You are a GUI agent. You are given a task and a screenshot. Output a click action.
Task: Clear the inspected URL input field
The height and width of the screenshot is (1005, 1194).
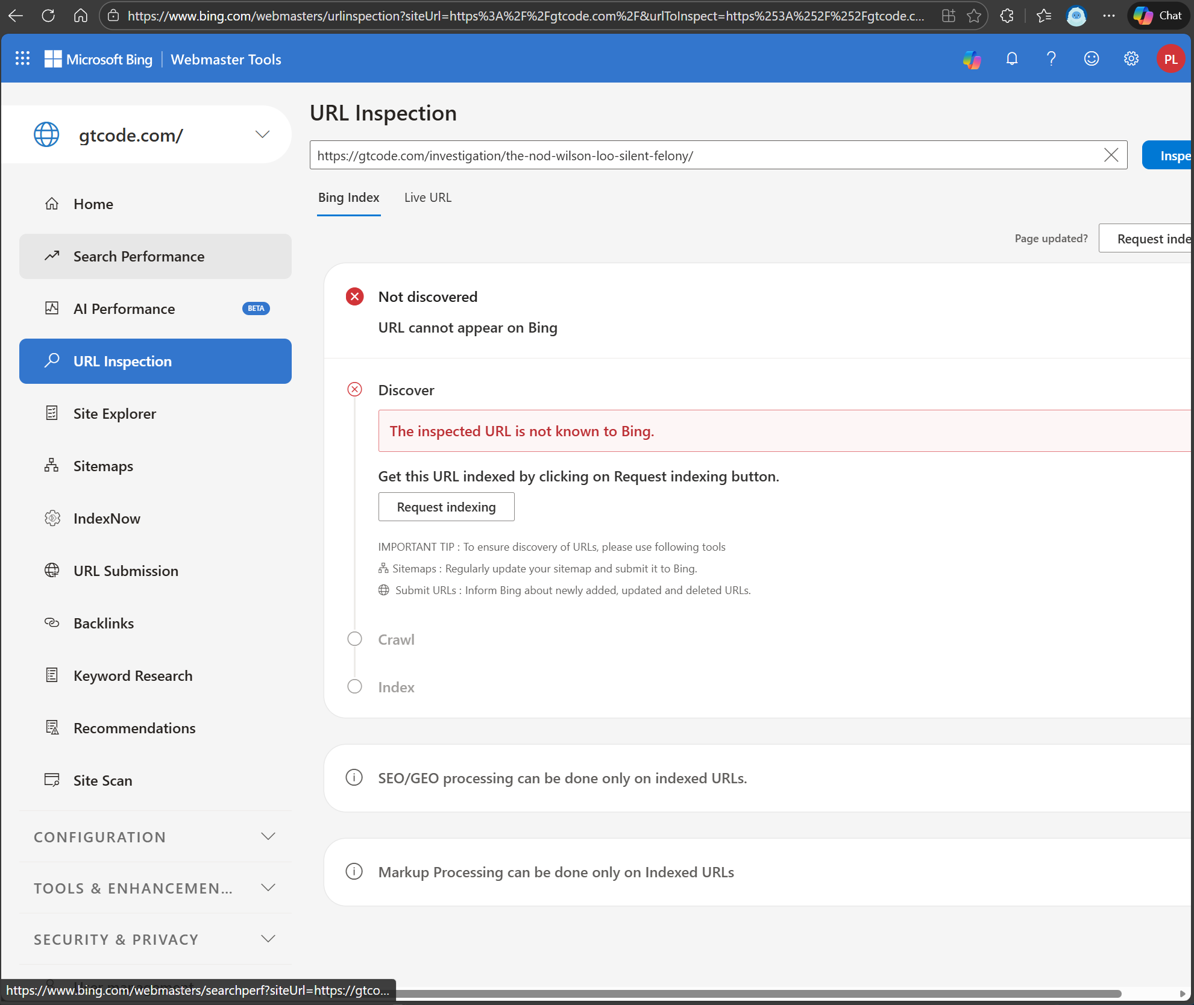tap(1111, 155)
